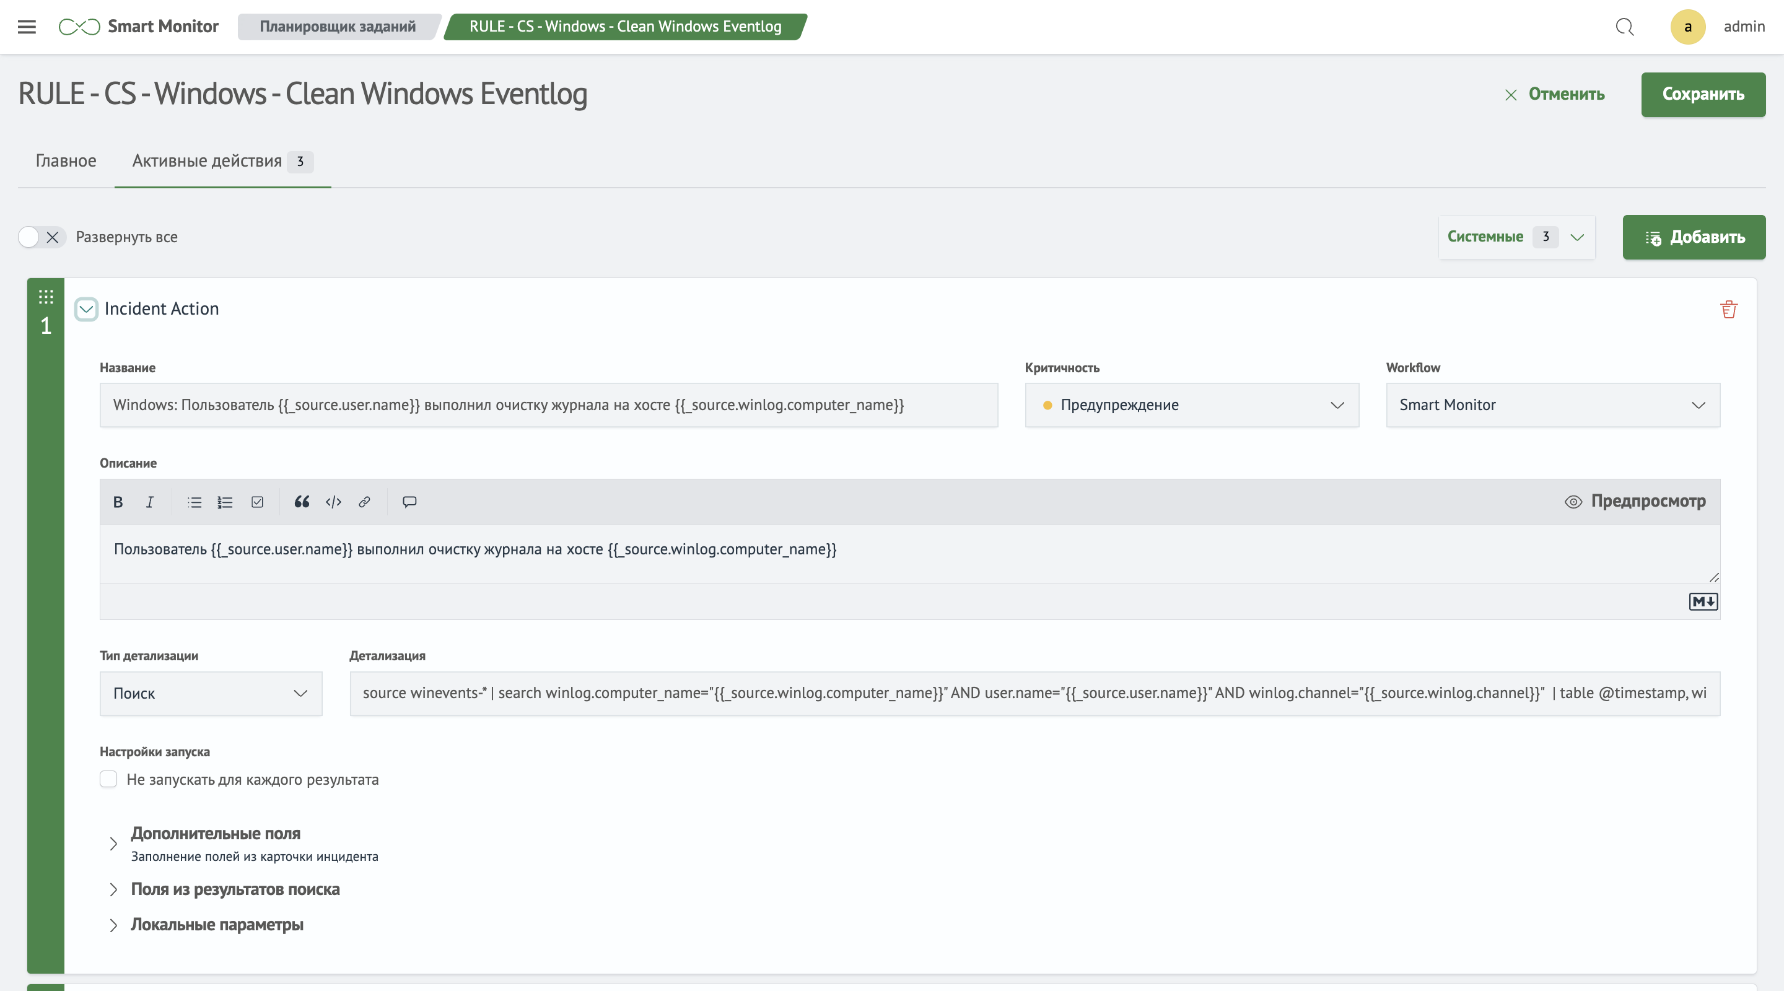Screen dimensions: 1784x991
Task: Open the Workflow Smart Monitor dropdown
Action: click(x=1552, y=405)
